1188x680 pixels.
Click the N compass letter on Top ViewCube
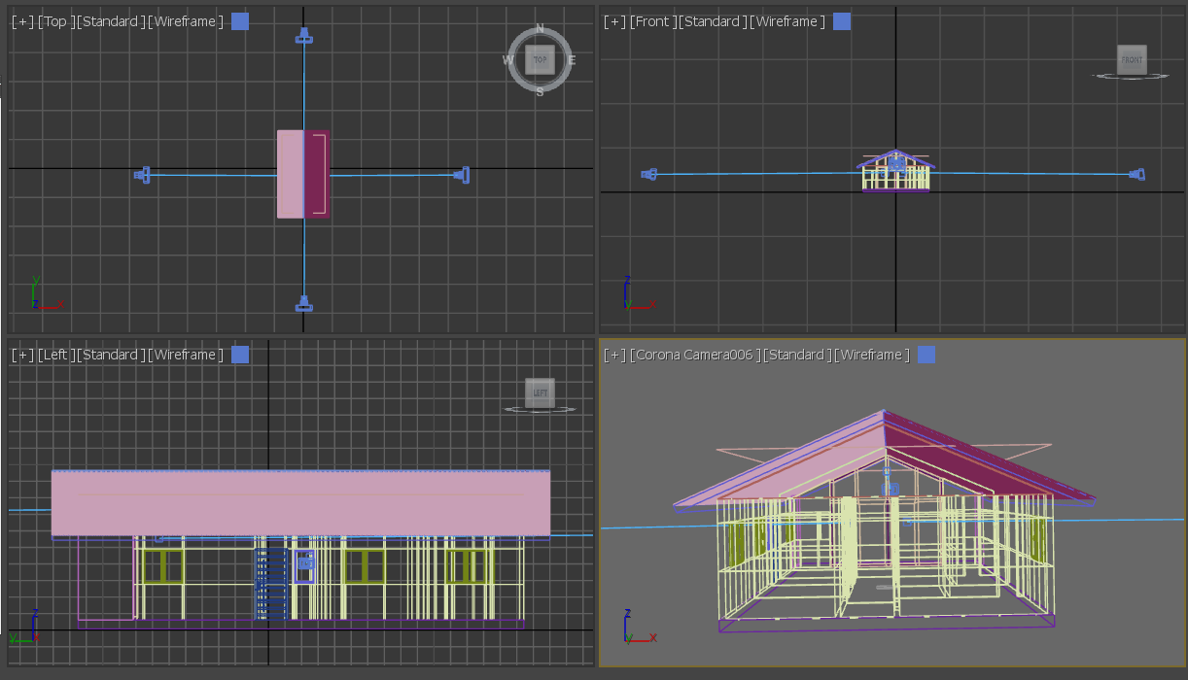[x=540, y=28]
